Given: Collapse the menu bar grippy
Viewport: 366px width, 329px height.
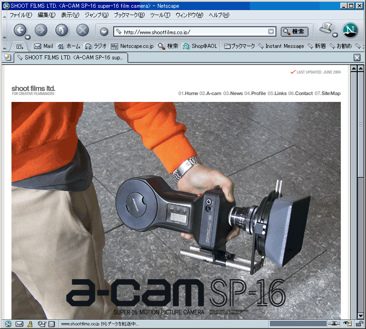Looking at the screenshot, I should (5, 16).
